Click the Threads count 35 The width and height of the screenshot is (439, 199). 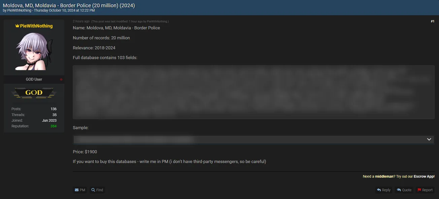pos(55,115)
